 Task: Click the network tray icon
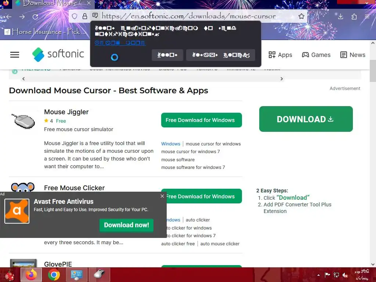(336, 275)
